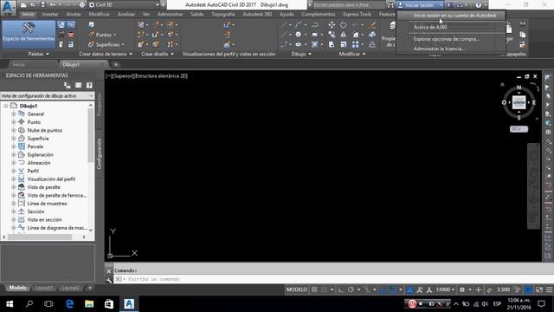Open the Analizar ribbon tab
This screenshot has height=312, width=554.
coord(126,14)
